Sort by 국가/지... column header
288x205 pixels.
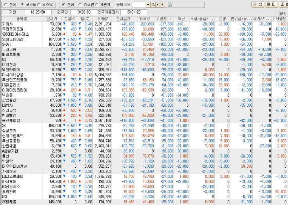262,18
